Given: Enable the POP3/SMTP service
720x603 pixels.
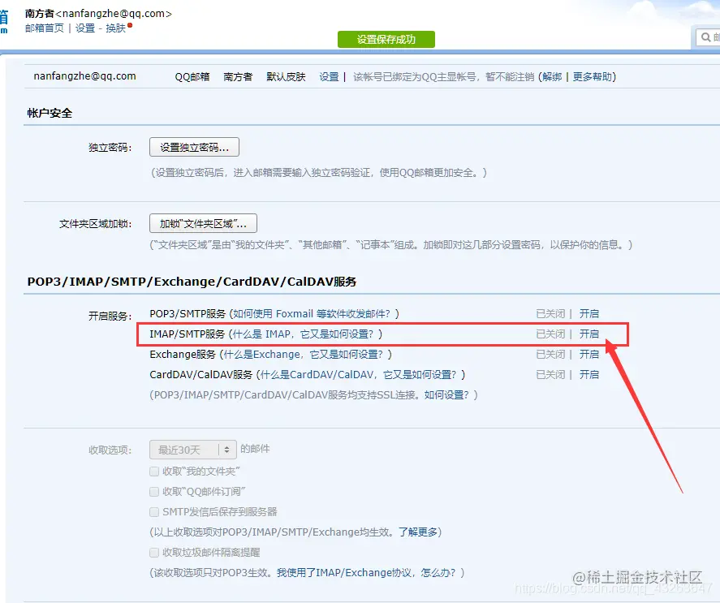Looking at the screenshot, I should (x=590, y=313).
